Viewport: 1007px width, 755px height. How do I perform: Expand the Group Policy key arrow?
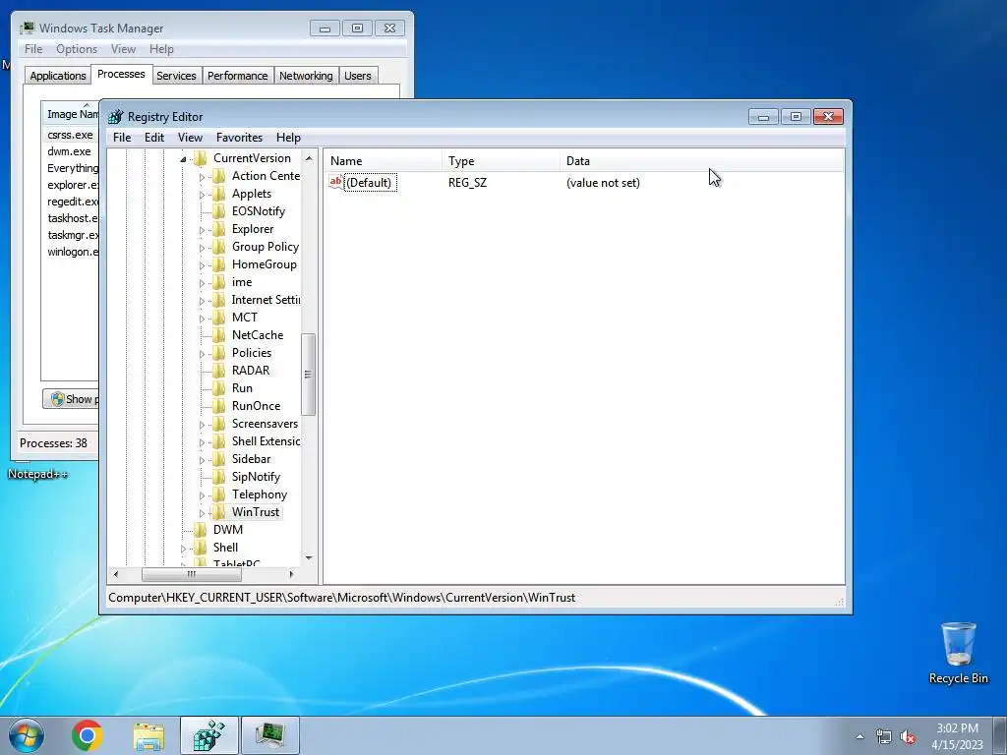[202, 247]
